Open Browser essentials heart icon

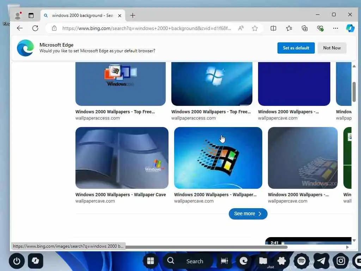tap(320, 28)
